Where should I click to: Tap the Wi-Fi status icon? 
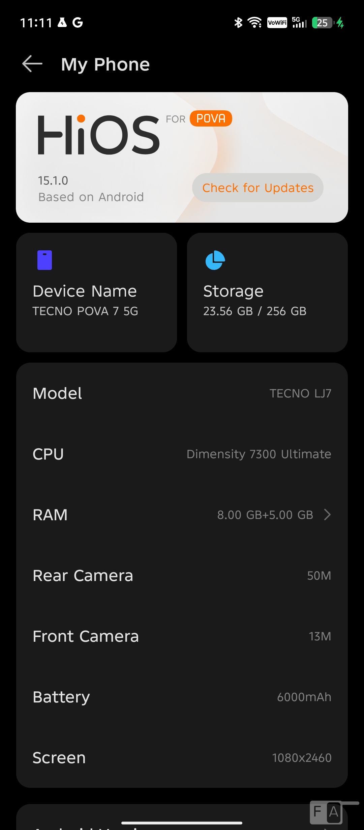pyautogui.click(x=254, y=23)
